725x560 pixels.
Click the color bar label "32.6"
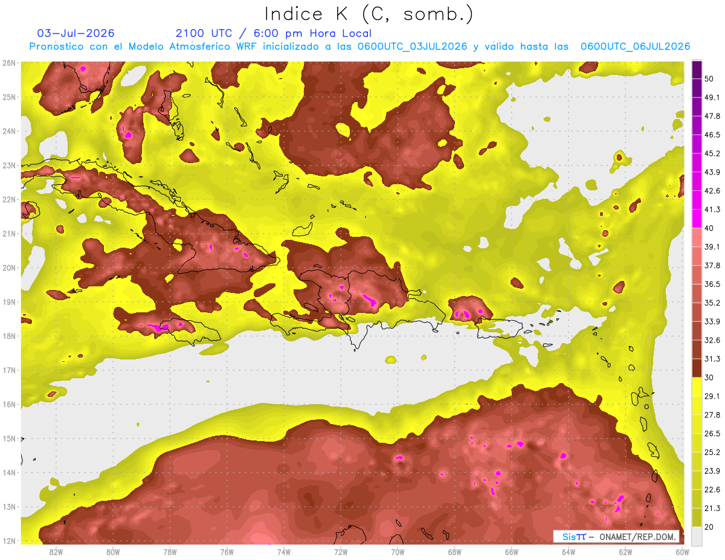[712, 340]
